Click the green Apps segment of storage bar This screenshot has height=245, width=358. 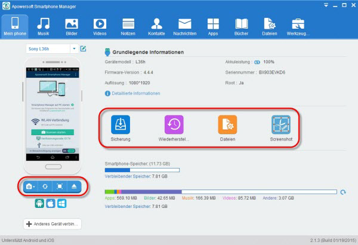pos(110,192)
